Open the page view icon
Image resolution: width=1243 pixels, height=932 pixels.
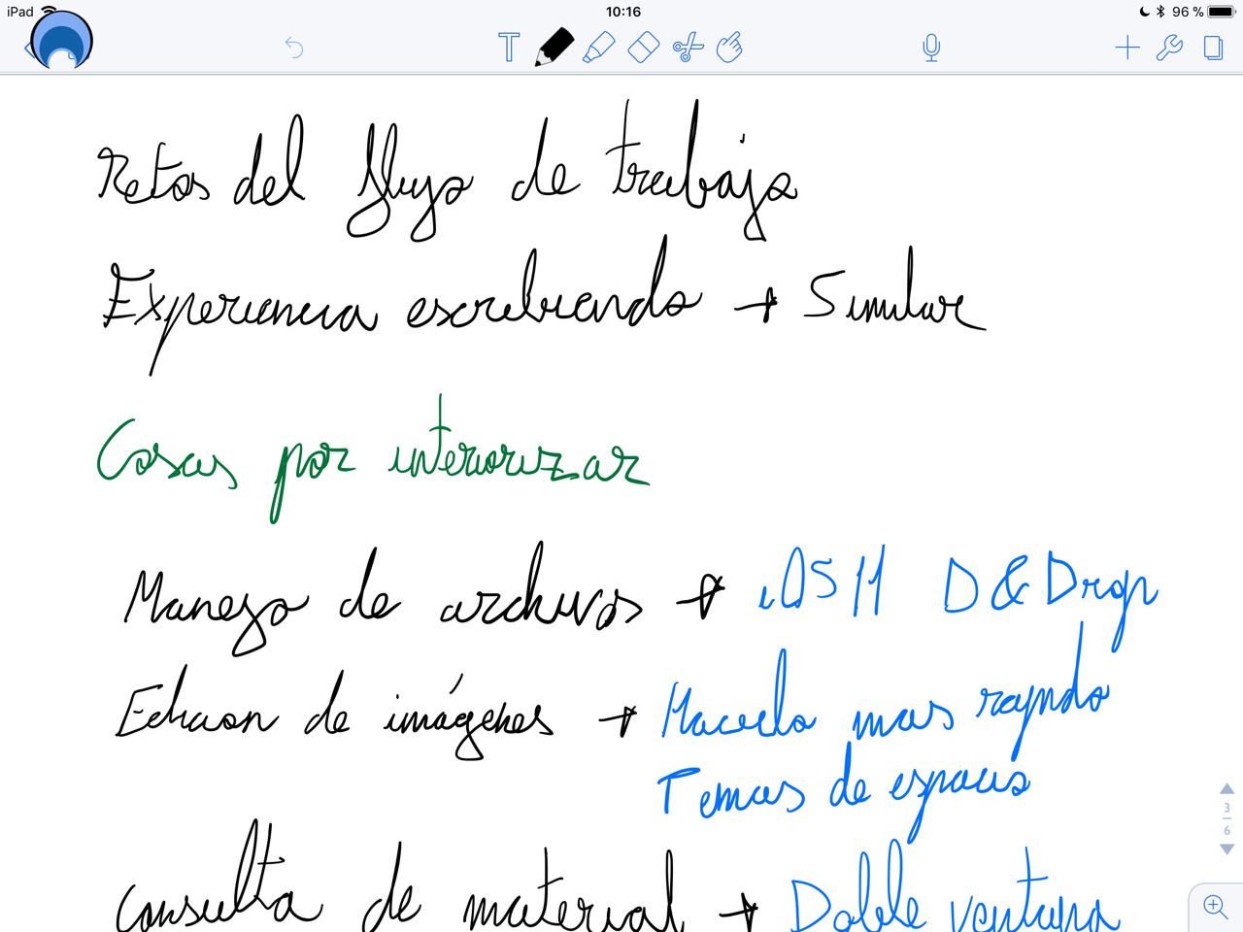click(1213, 47)
